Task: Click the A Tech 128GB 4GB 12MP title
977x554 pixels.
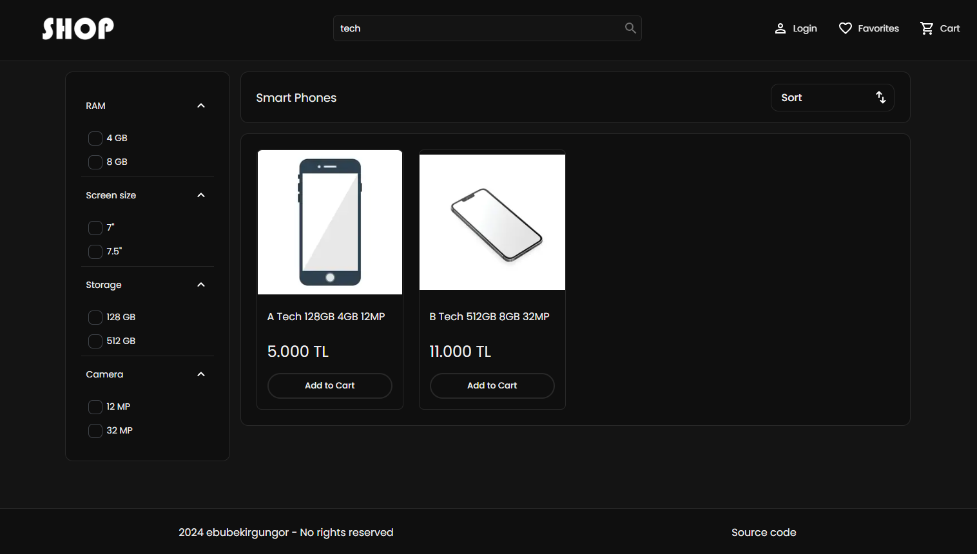Action: pos(326,317)
